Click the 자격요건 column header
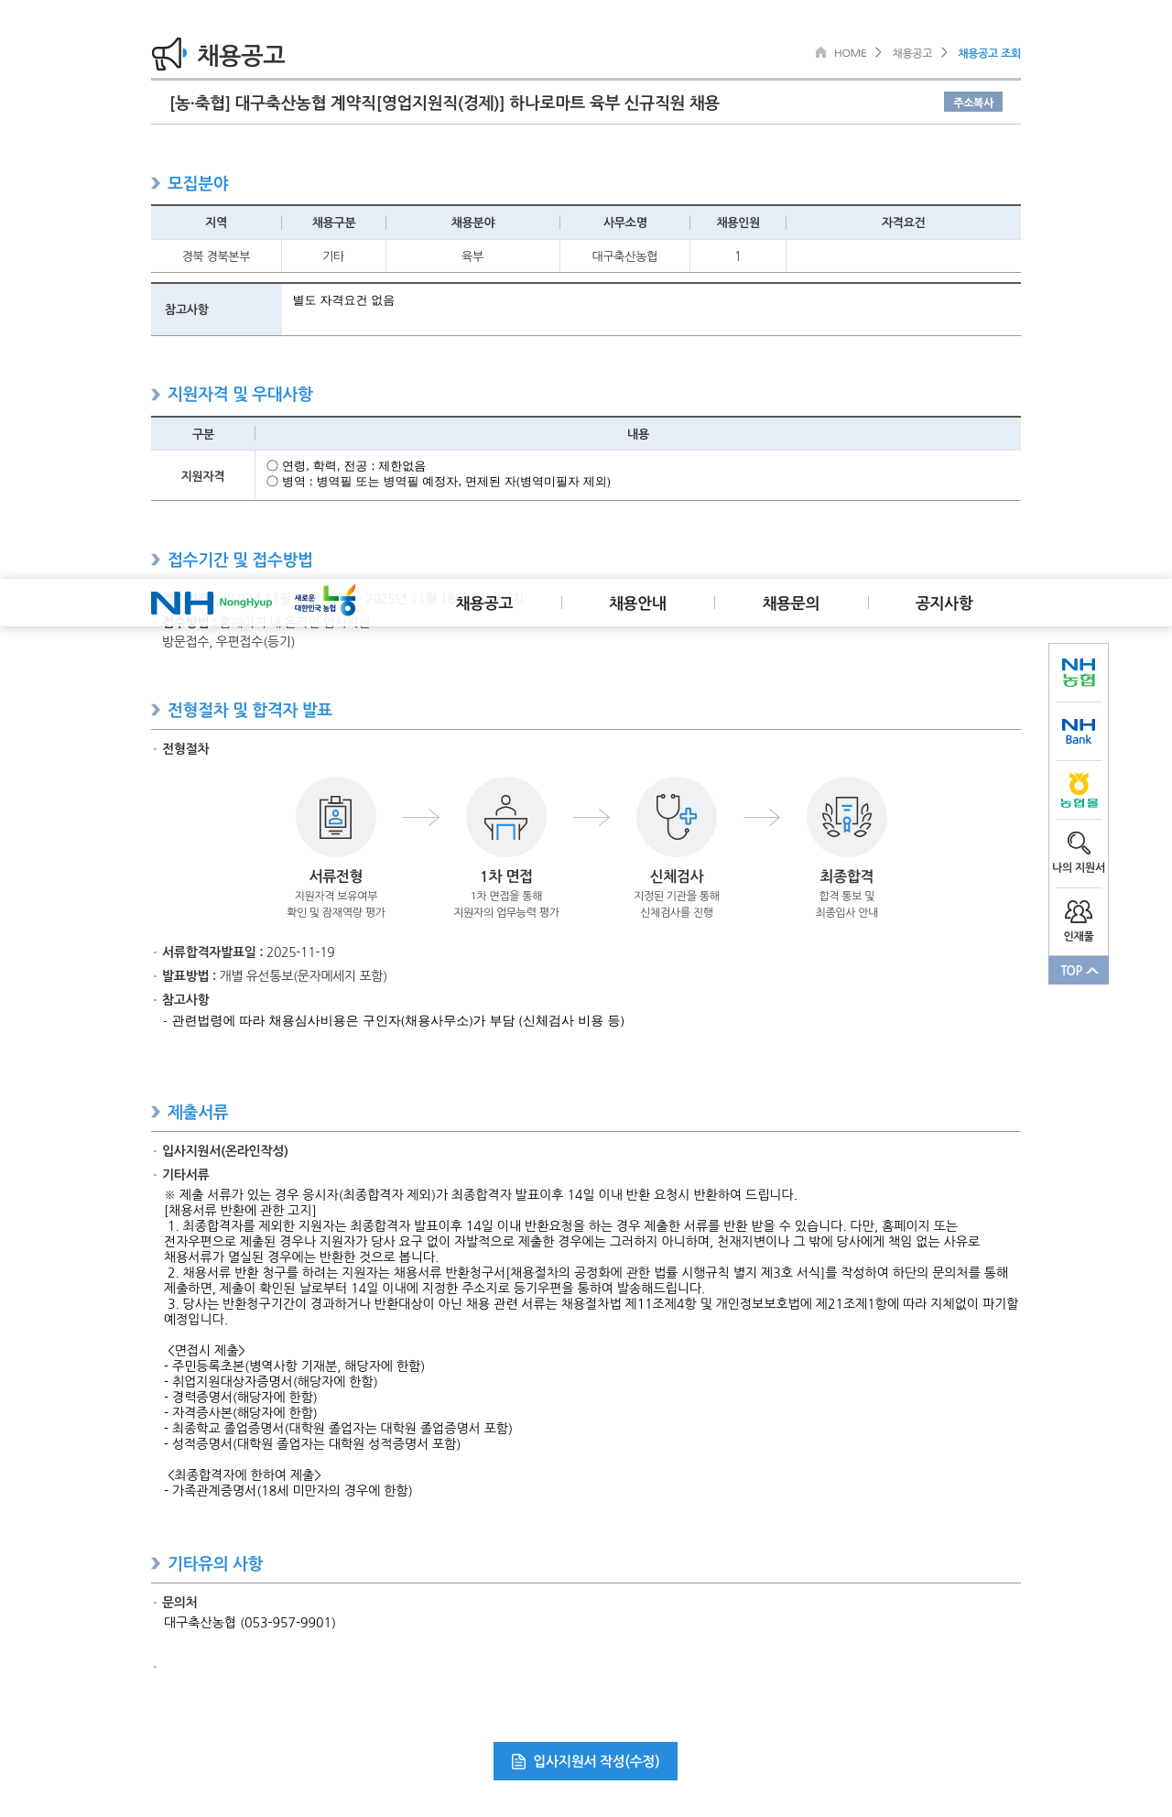The width and height of the screenshot is (1172, 1817). 903,223
